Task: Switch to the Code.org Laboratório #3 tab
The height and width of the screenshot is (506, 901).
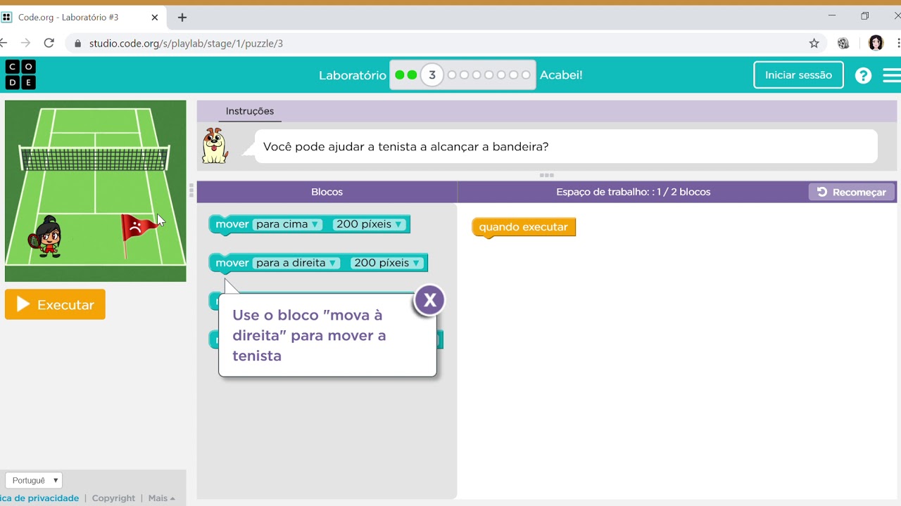Action: click(82, 18)
